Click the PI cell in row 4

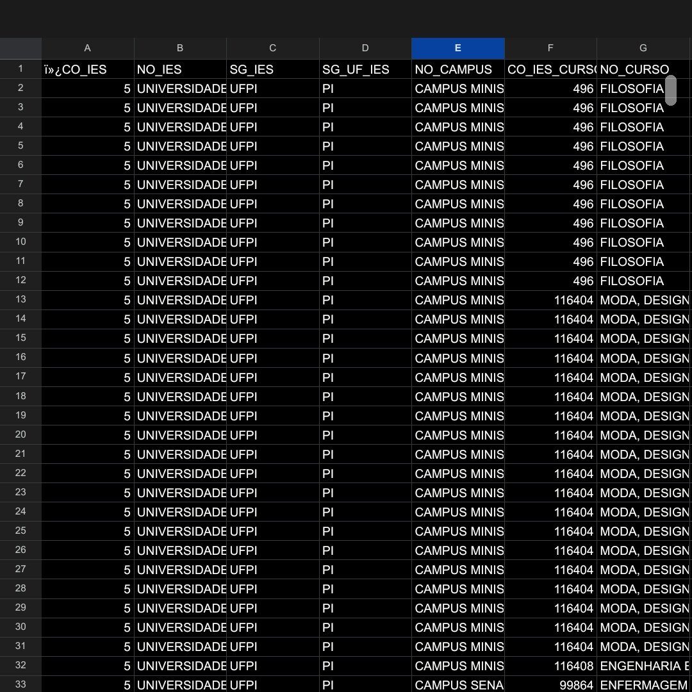pos(365,127)
